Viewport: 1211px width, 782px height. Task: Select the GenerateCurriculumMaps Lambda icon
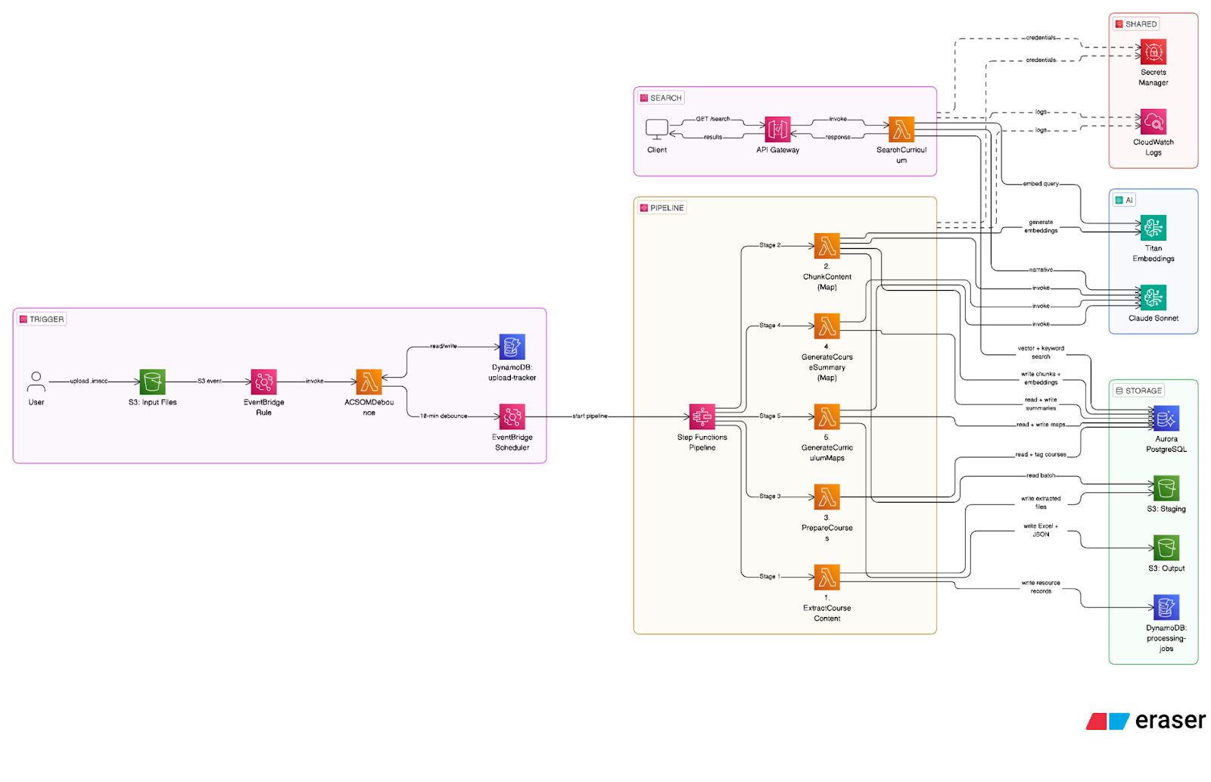pos(827,416)
